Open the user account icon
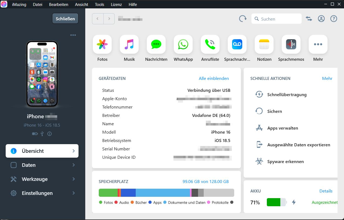 pos(321,19)
